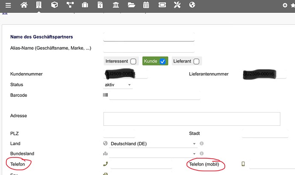The image size is (295, 175).
Task: Uncheck the Kunde checkbox
Action: pos(162,62)
